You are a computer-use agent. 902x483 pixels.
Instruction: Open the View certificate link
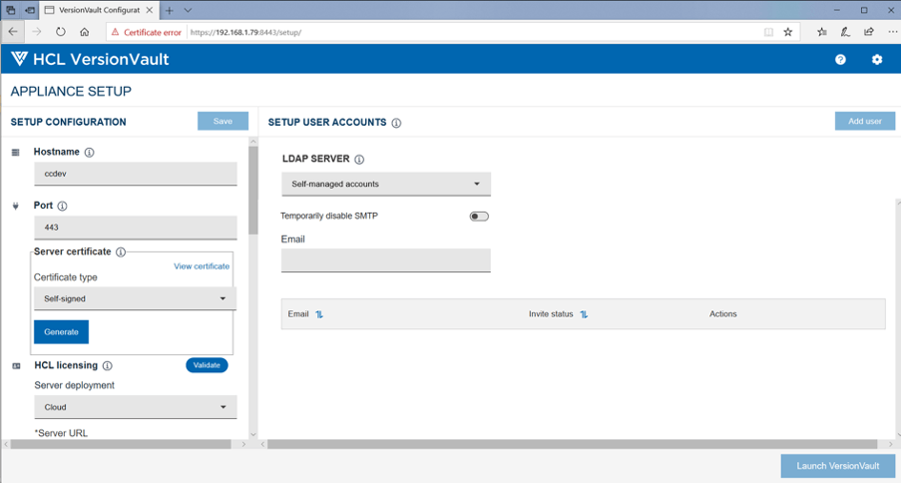click(x=202, y=266)
